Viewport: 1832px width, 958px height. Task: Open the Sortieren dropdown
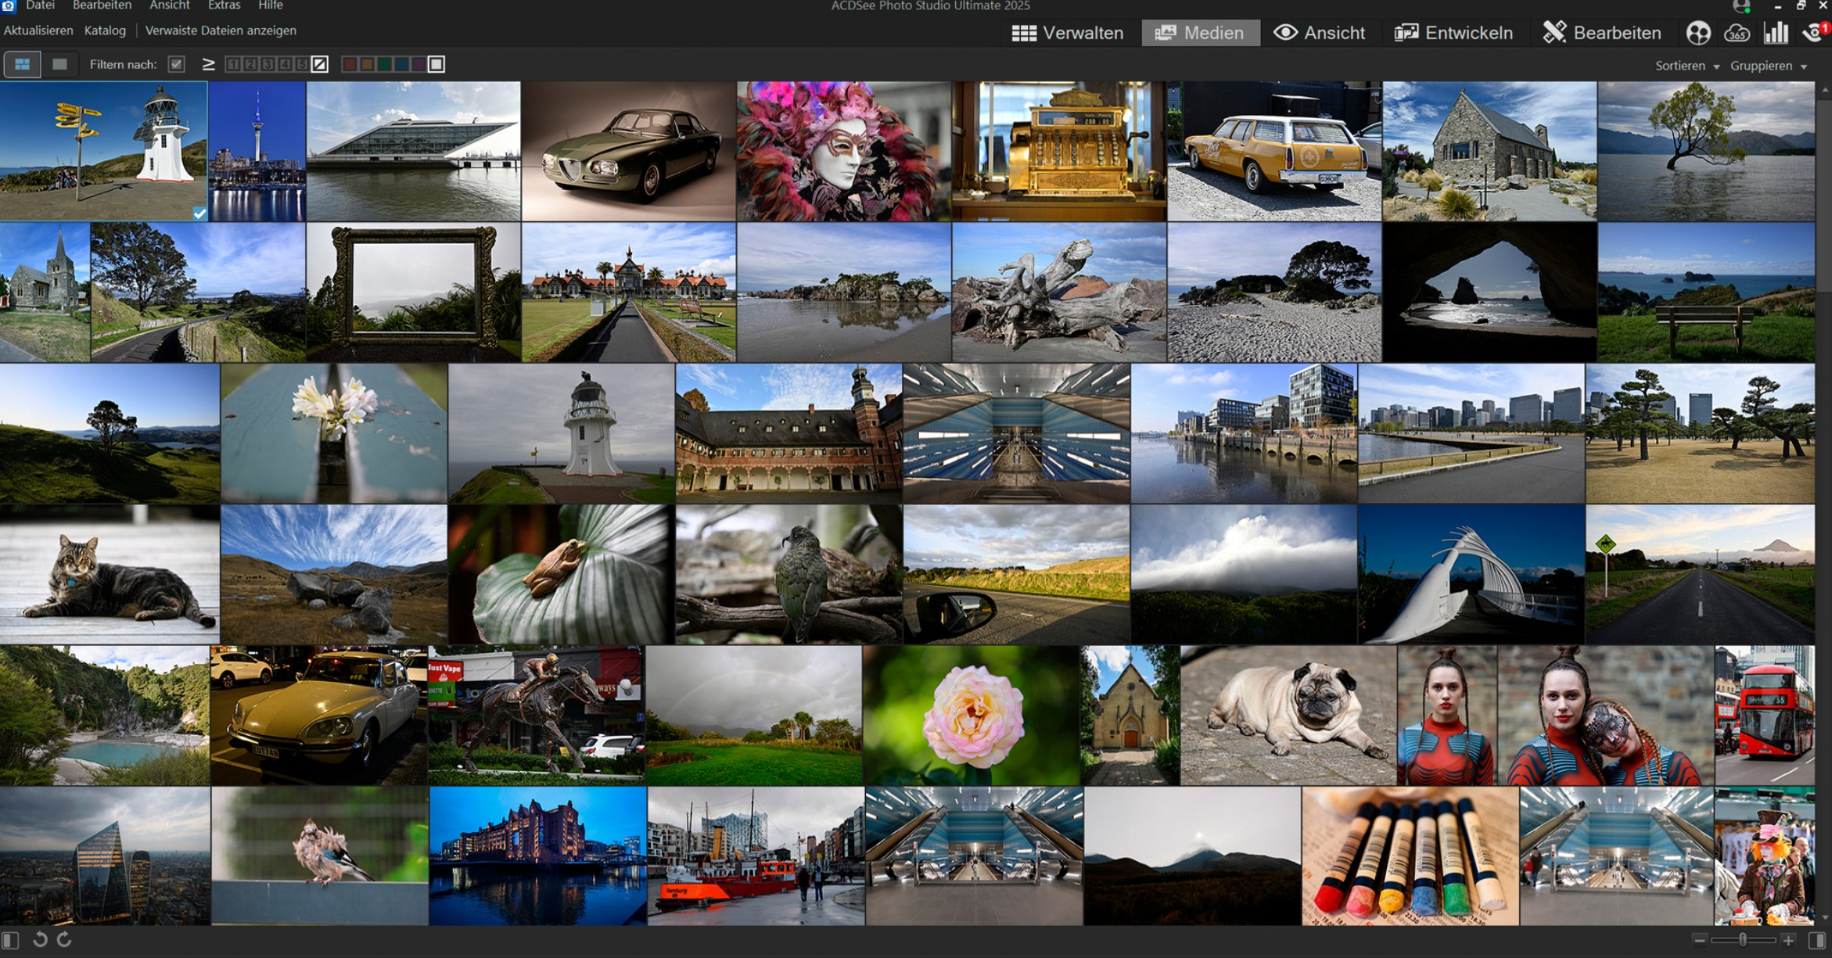pyautogui.click(x=1687, y=66)
